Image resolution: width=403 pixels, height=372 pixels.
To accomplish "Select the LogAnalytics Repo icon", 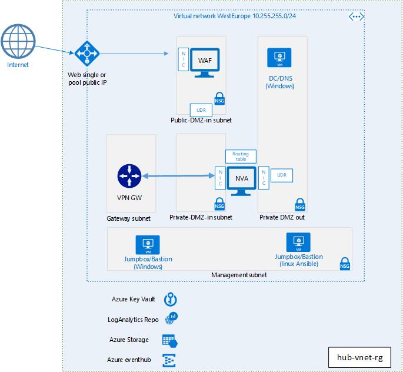I will [x=171, y=318].
